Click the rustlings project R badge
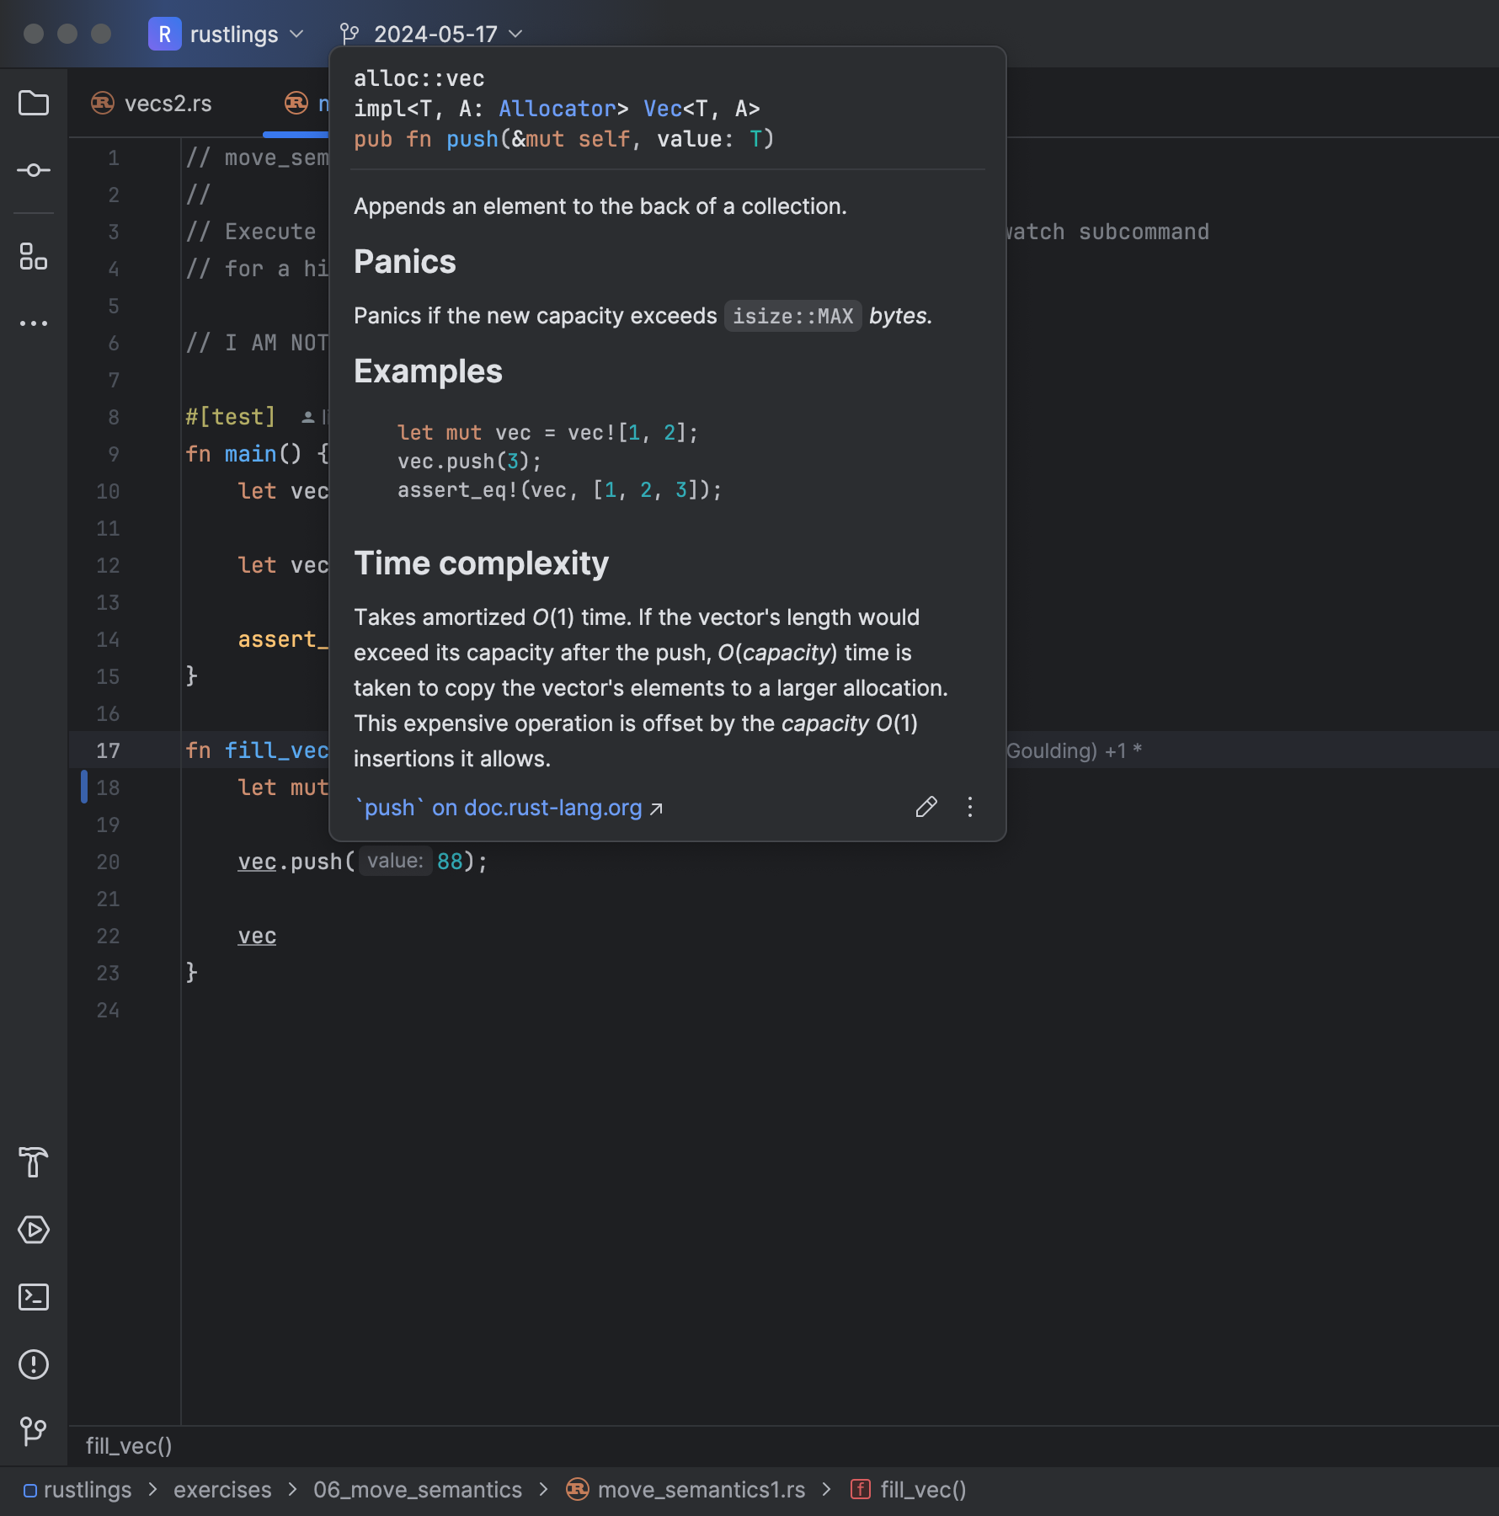The image size is (1499, 1516). 164,34
